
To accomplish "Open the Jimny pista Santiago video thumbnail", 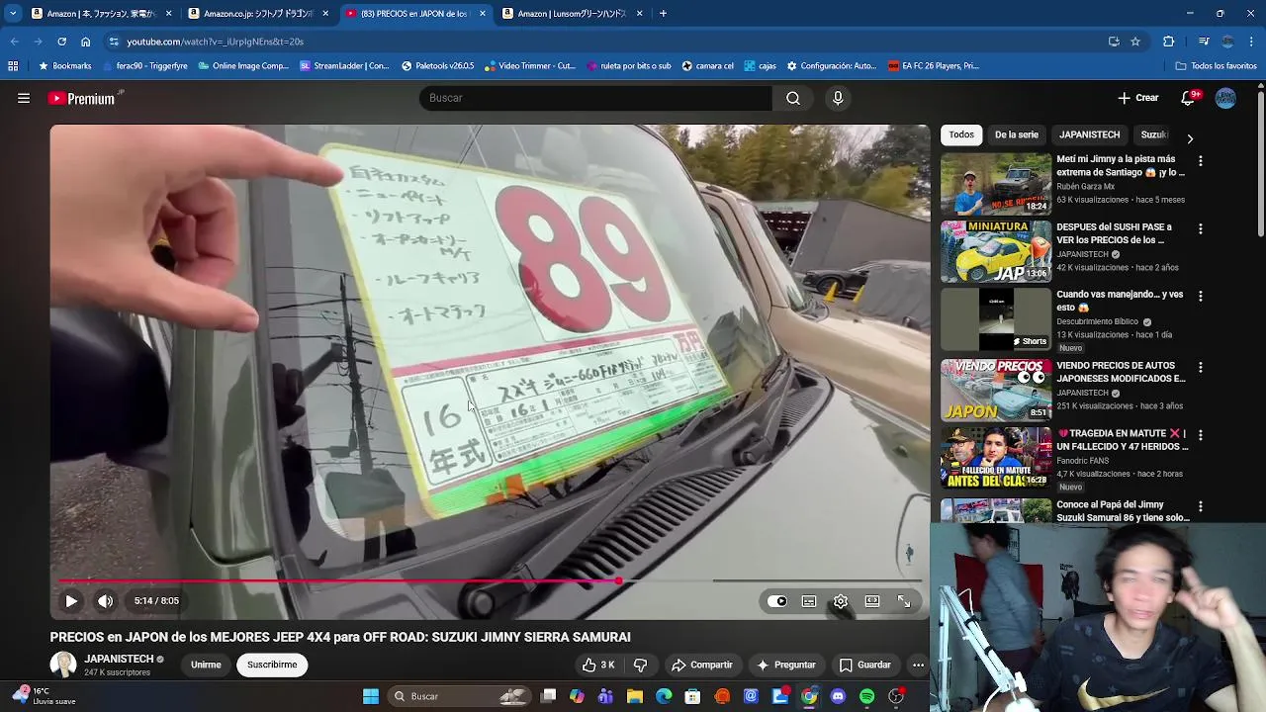I will click(996, 184).
